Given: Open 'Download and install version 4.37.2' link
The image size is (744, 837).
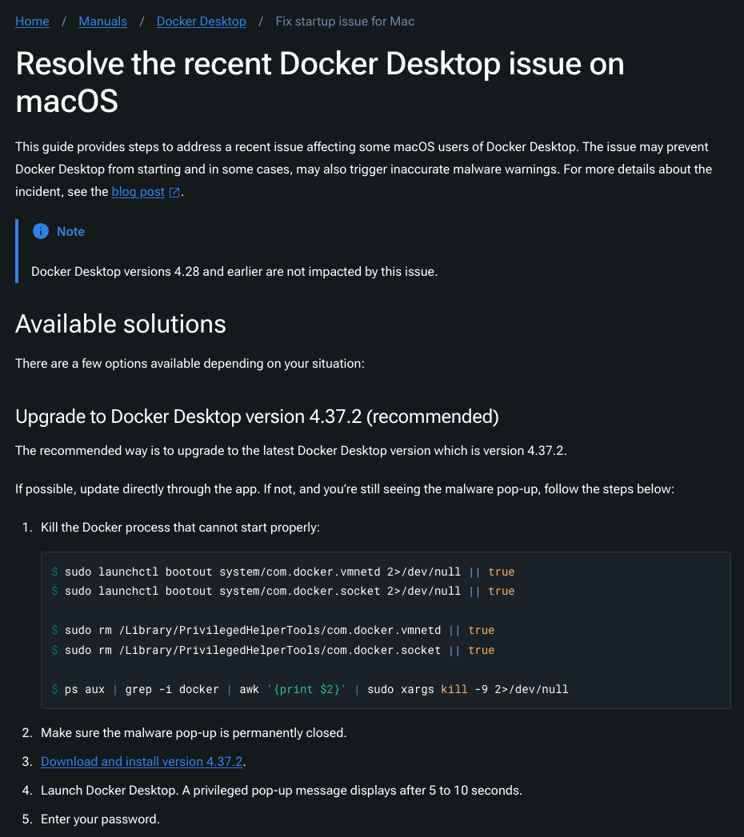Looking at the screenshot, I should point(142,762).
